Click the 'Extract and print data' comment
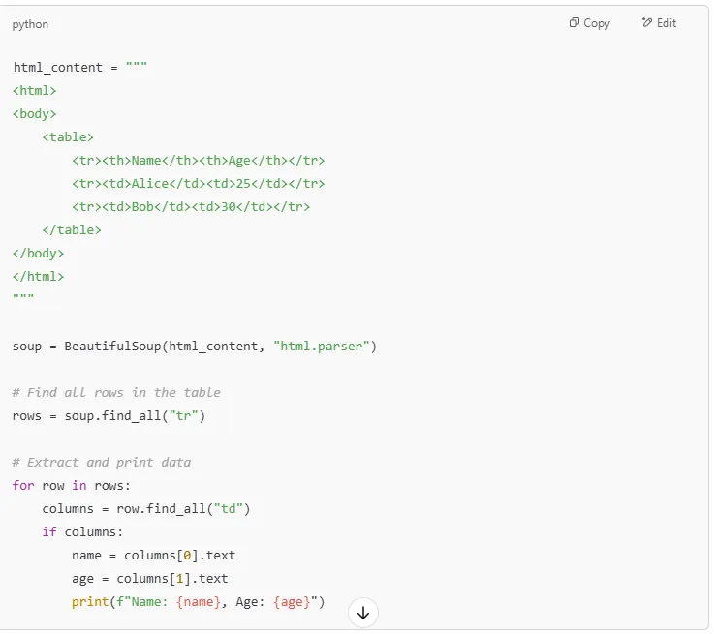Screen dimensions: 714x634 102,462
